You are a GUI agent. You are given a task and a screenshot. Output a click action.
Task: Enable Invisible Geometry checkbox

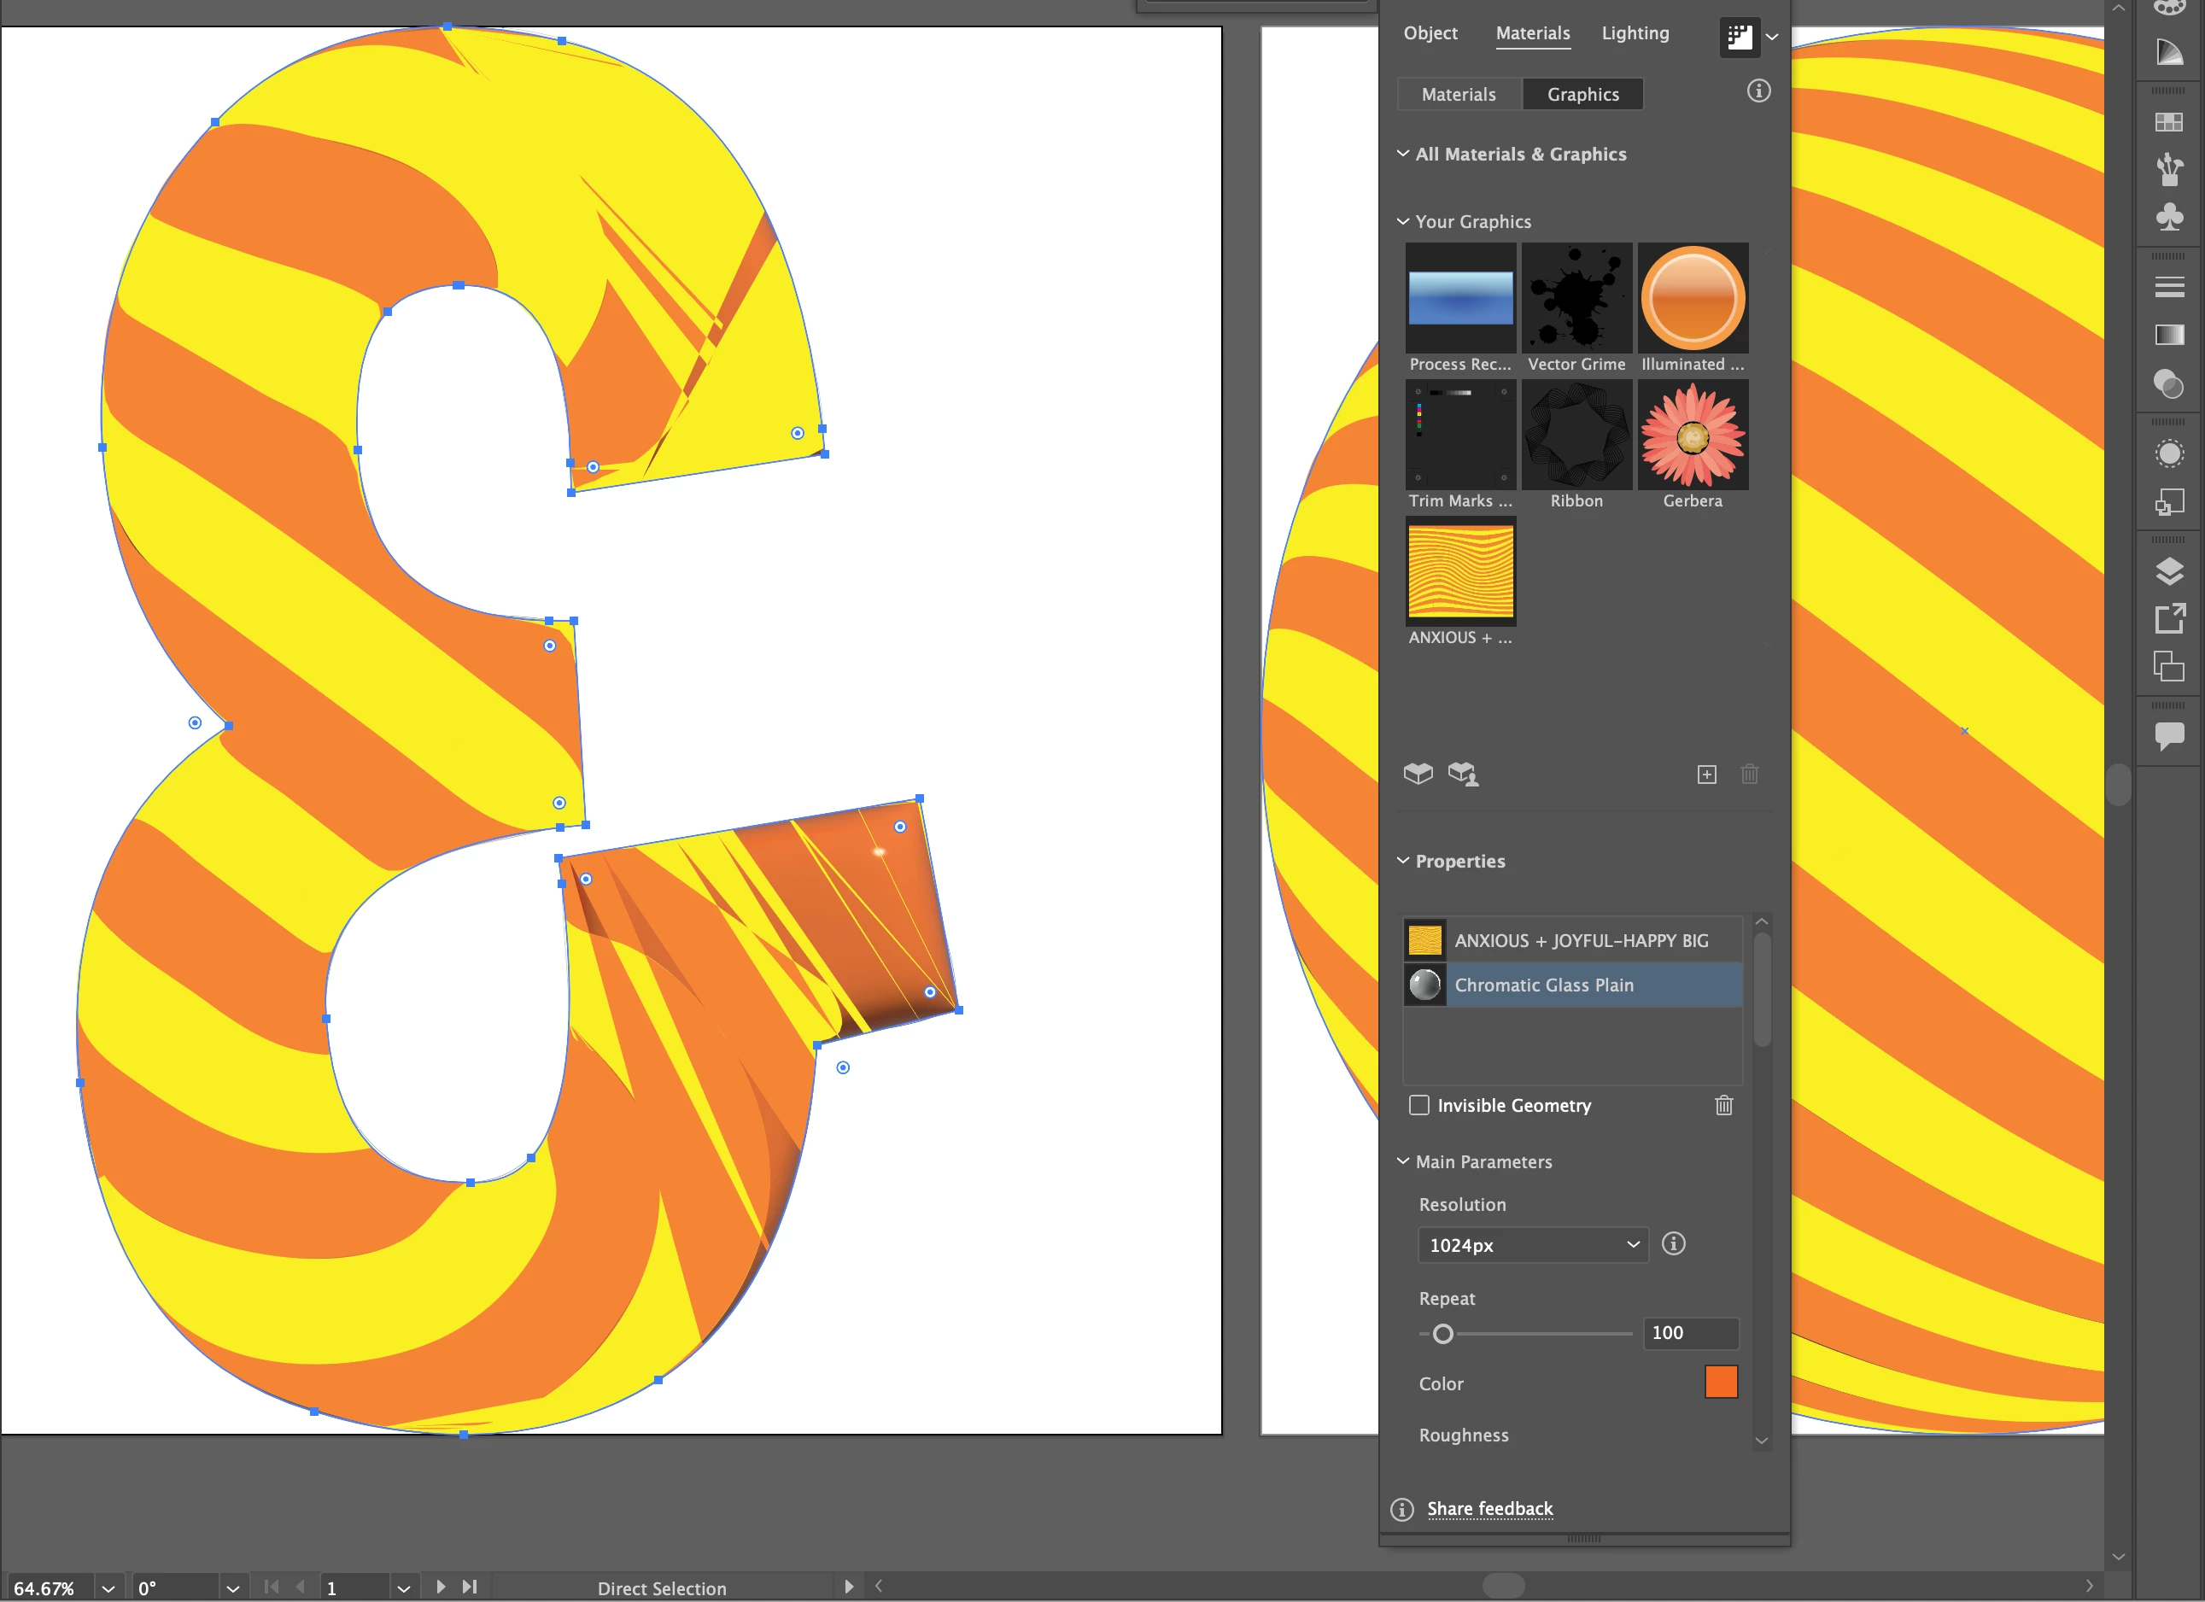click(x=1419, y=1105)
